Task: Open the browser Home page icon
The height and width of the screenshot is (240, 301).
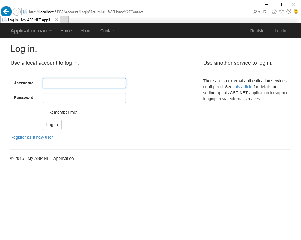Action: point(274,11)
